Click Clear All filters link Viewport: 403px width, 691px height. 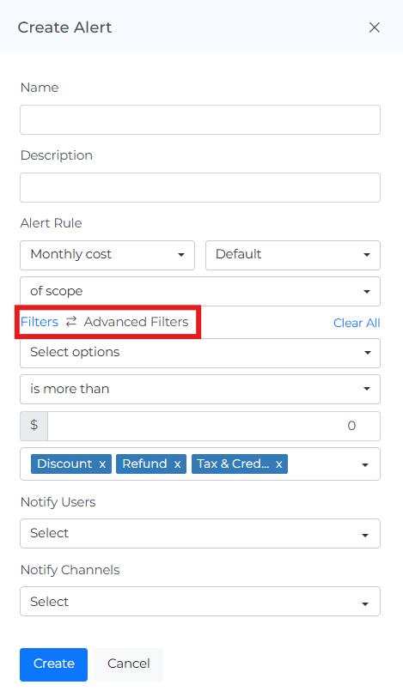357,323
